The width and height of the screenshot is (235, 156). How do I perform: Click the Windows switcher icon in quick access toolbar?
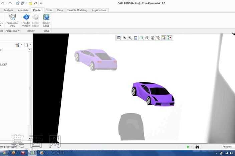coord(23,3)
